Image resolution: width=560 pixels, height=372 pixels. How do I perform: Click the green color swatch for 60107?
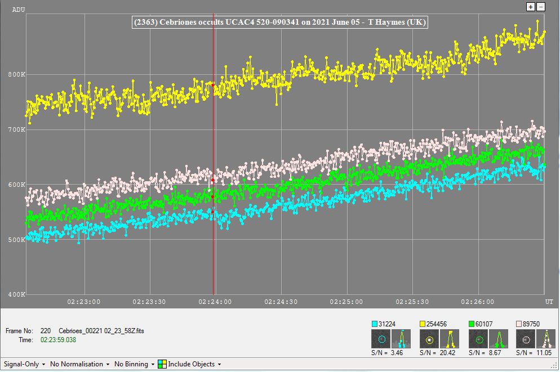(472, 324)
